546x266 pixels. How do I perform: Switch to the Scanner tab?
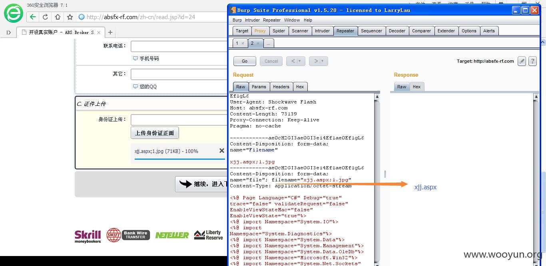pyautogui.click(x=300, y=31)
